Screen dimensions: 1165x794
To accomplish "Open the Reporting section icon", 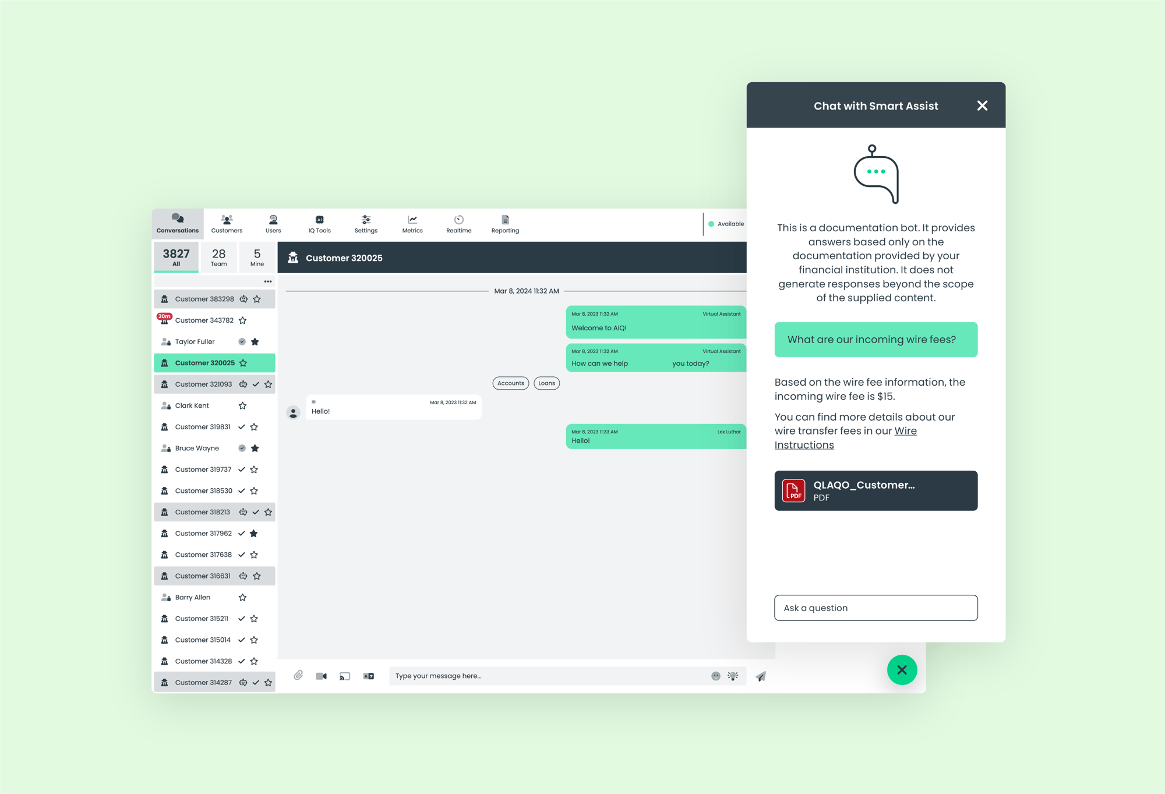I will coord(505,224).
